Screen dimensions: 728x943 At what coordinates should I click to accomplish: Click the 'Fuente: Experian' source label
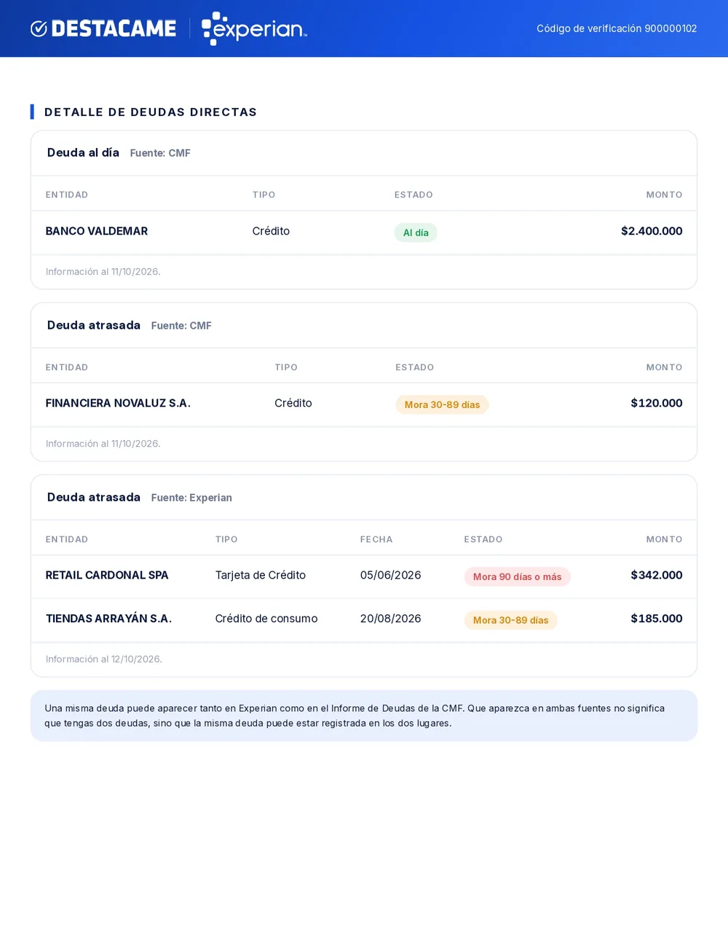coord(191,498)
